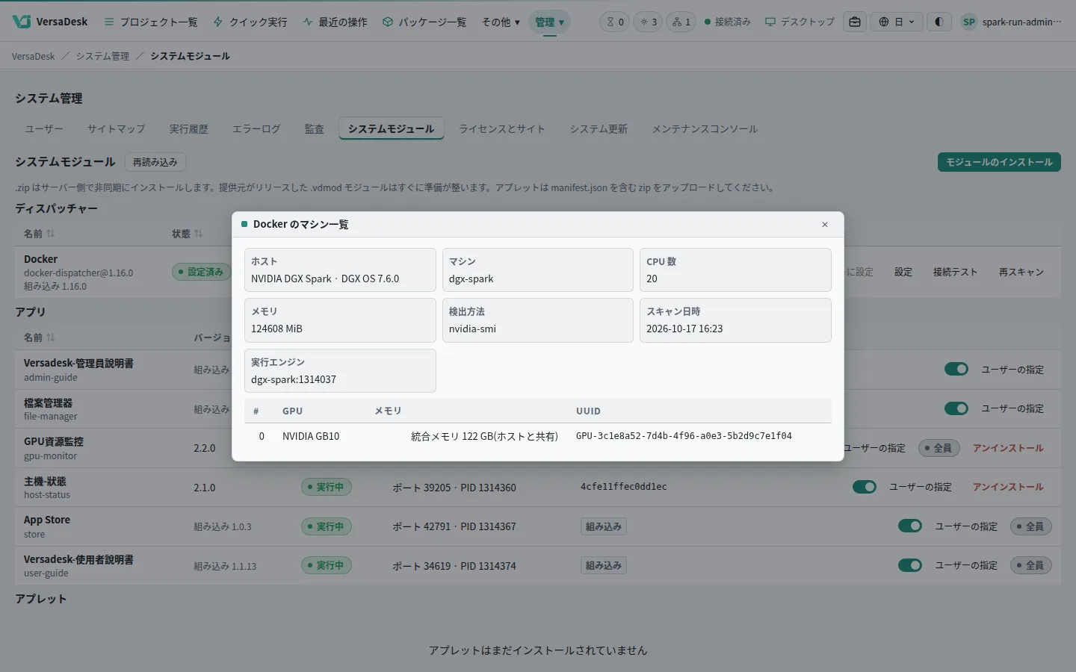The image size is (1076, 672).
Task: Open クイック実行 in the top navigation
Action: click(x=250, y=22)
